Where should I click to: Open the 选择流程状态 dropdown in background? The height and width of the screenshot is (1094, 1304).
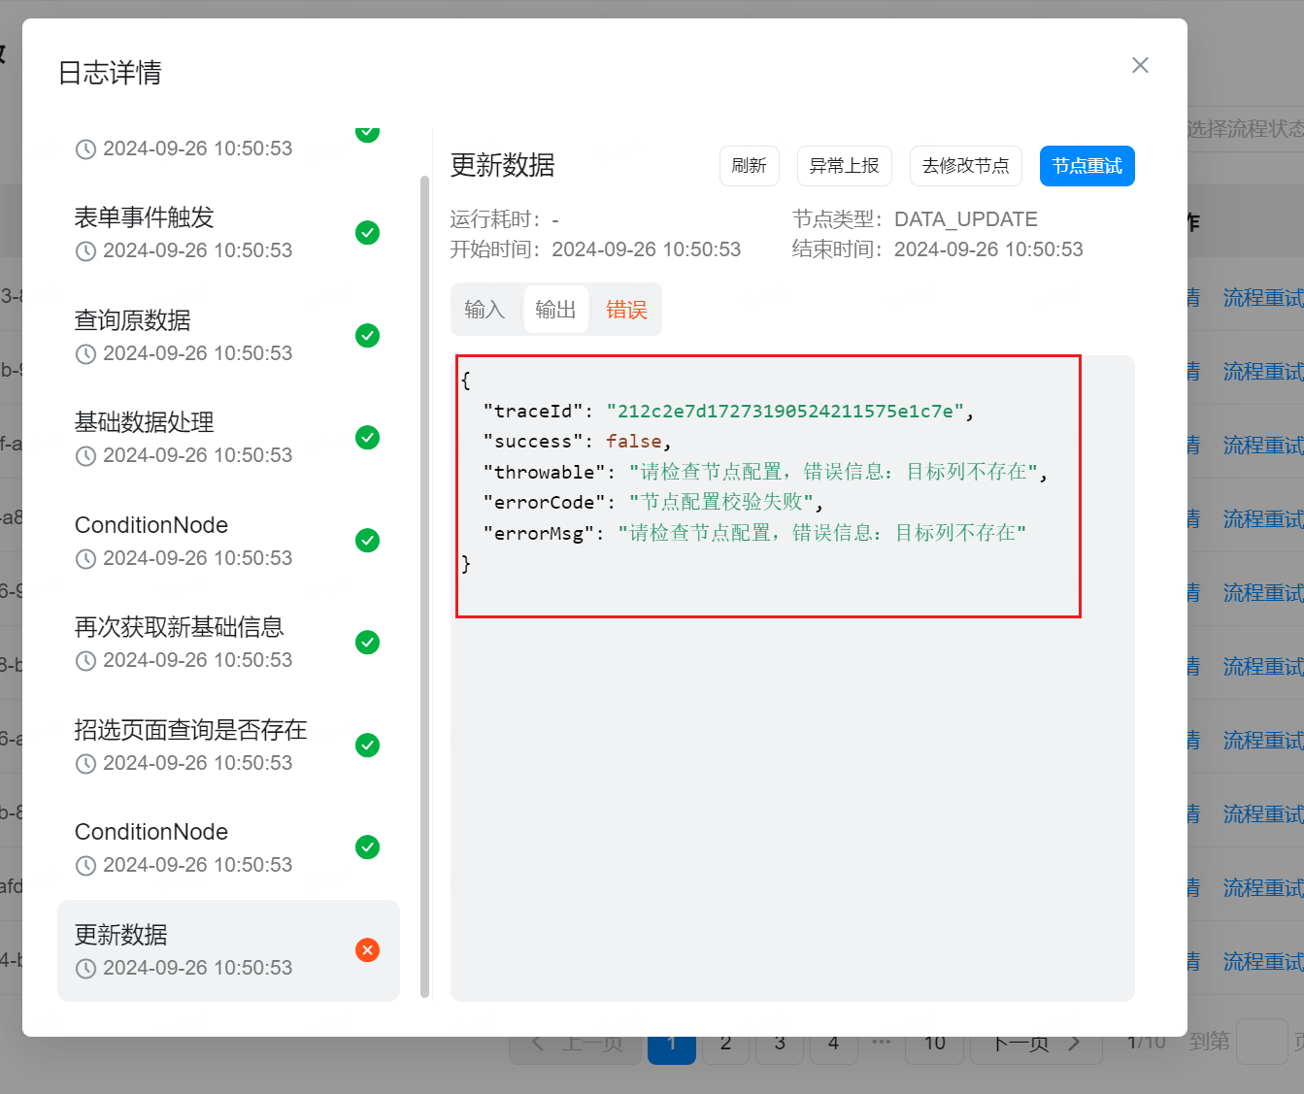pos(1246,129)
